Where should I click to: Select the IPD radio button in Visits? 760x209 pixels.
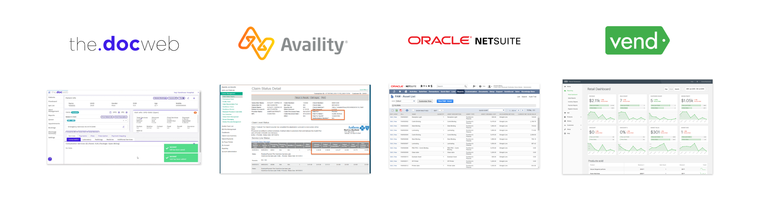pos(126,112)
